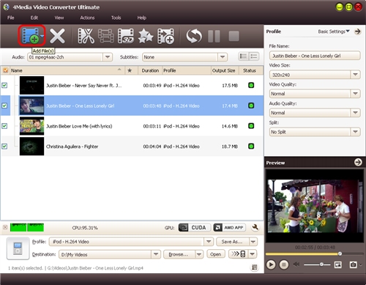366x285 pixels.
Task: Click the iPod device profile icon
Action: [x=18, y=248]
